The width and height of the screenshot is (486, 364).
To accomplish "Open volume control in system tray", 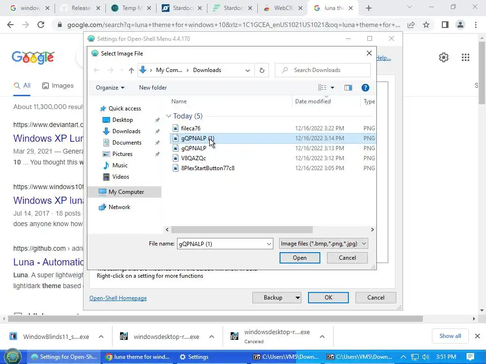I will click(x=425, y=357).
